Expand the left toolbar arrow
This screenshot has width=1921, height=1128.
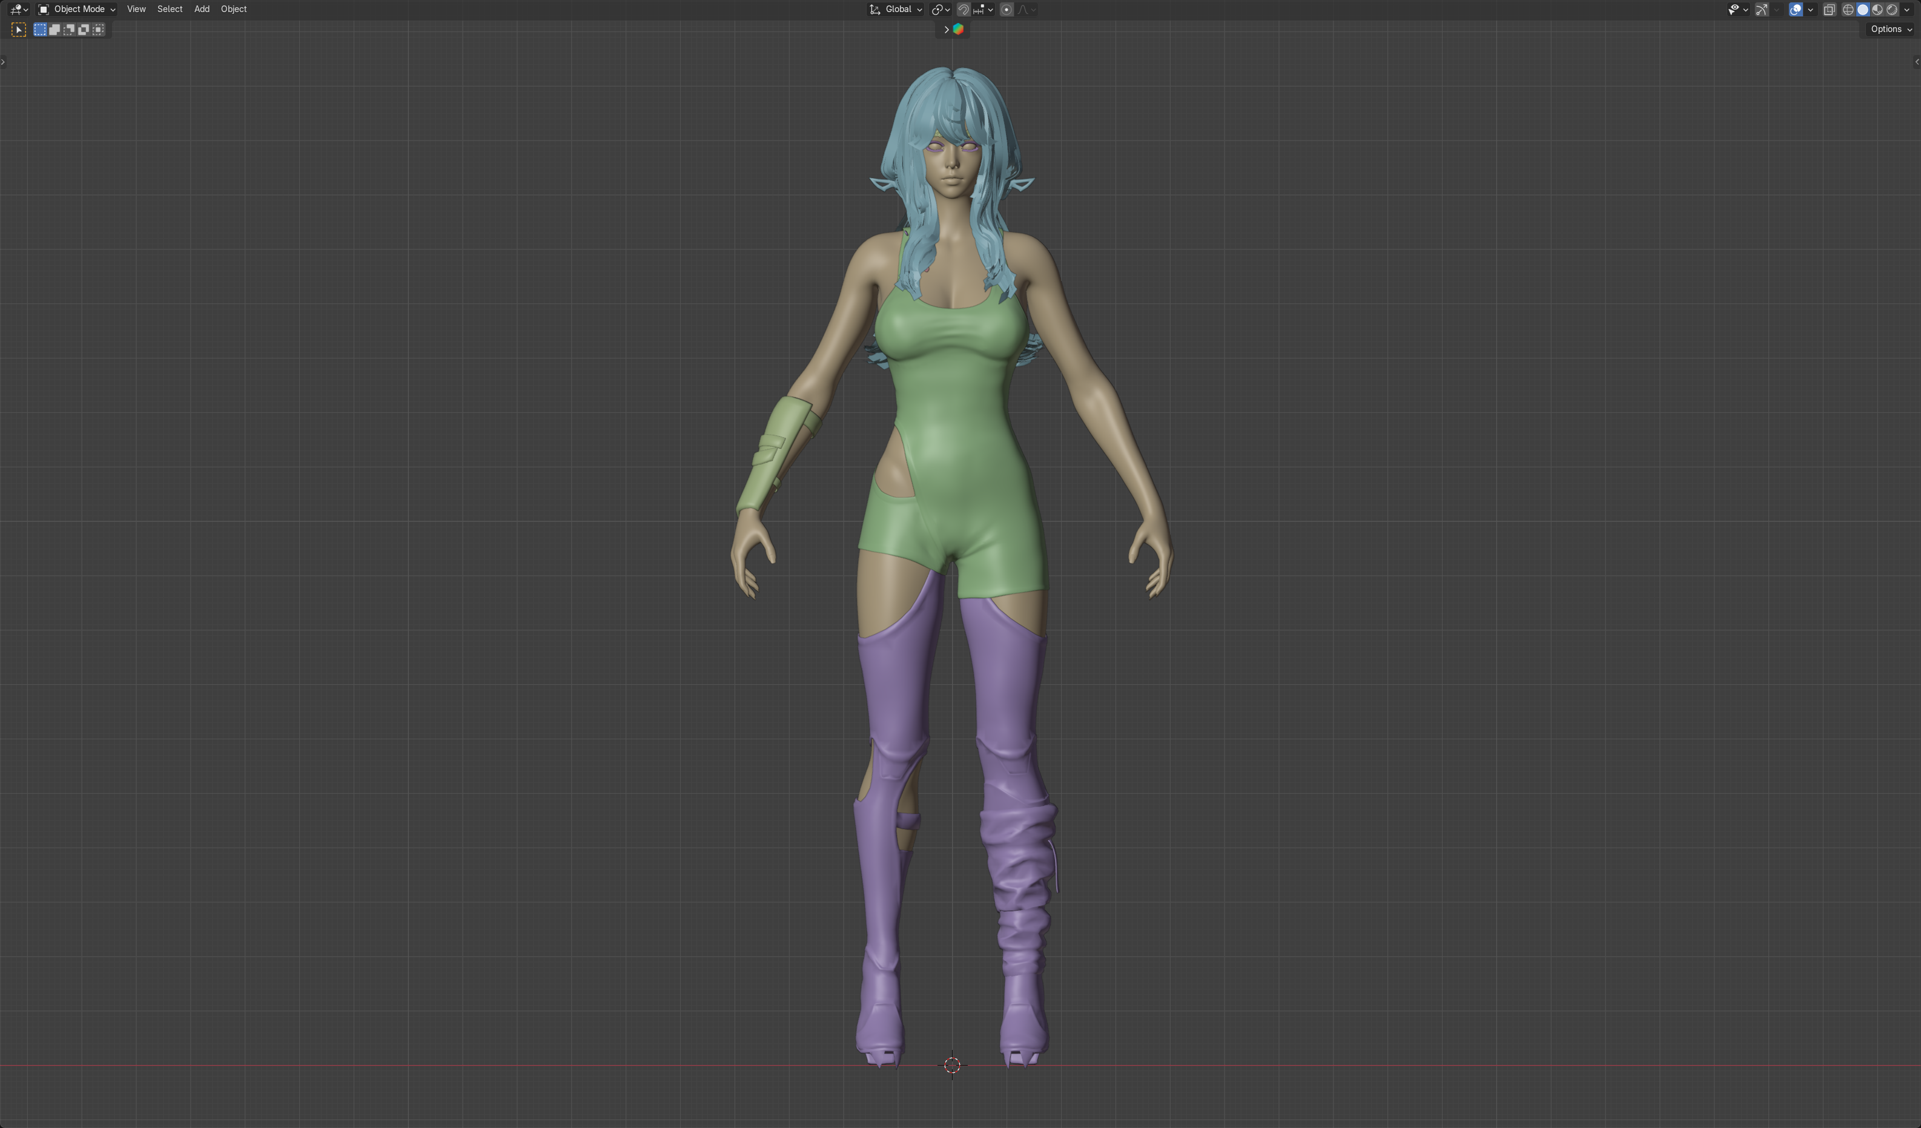[x=3, y=62]
